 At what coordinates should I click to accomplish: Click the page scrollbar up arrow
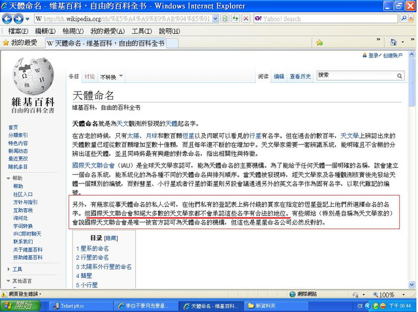click(x=411, y=54)
